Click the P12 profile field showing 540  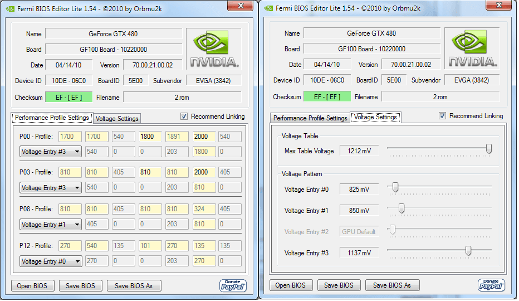point(97,246)
